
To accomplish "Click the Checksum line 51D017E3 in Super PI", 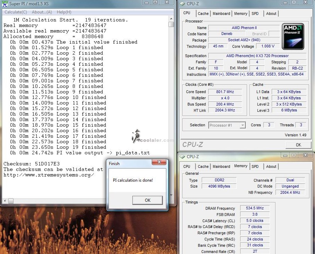I will [x=32, y=164].
